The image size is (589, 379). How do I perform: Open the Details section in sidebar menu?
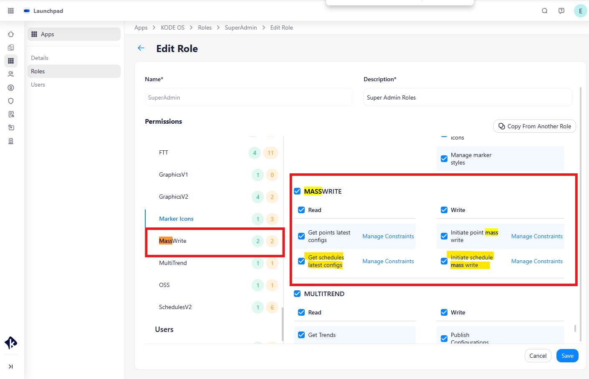[x=40, y=58]
